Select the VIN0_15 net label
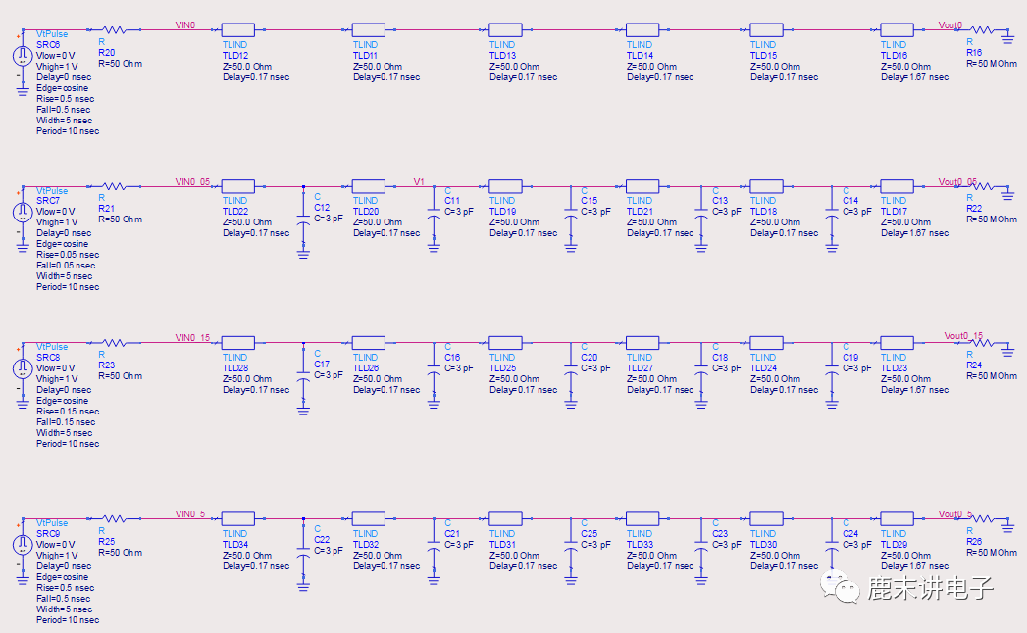The width and height of the screenshot is (1027, 633). pyautogui.click(x=192, y=338)
